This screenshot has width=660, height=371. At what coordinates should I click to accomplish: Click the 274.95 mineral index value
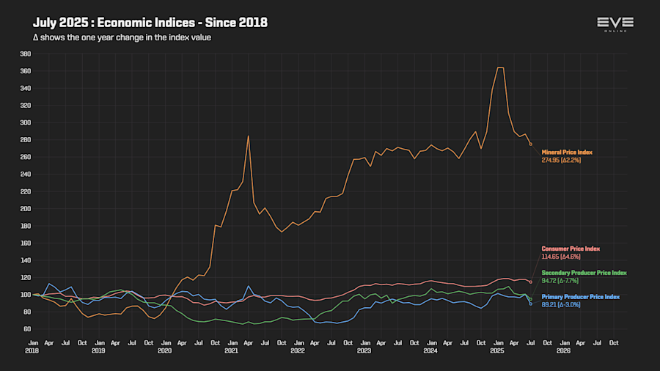561,160
